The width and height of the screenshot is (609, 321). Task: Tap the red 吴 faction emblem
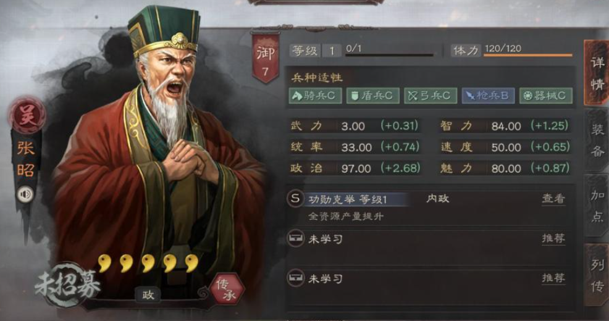[x=27, y=116]
